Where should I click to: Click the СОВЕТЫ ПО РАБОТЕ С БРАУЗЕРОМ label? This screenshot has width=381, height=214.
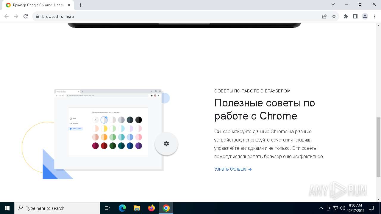click(x=252, y=91)
